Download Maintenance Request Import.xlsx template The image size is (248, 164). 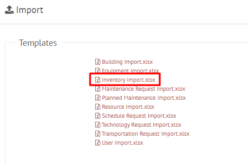pyautogui.click(x=143, y=89)
